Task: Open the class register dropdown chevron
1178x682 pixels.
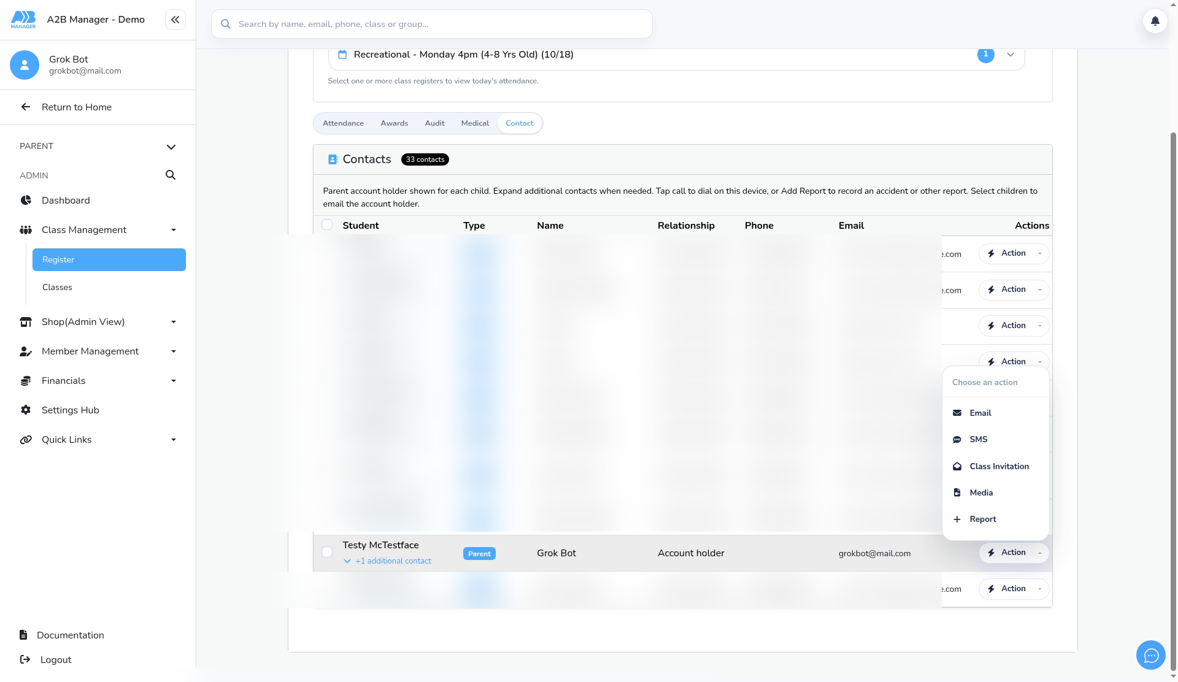Action: click(1011, 55)
